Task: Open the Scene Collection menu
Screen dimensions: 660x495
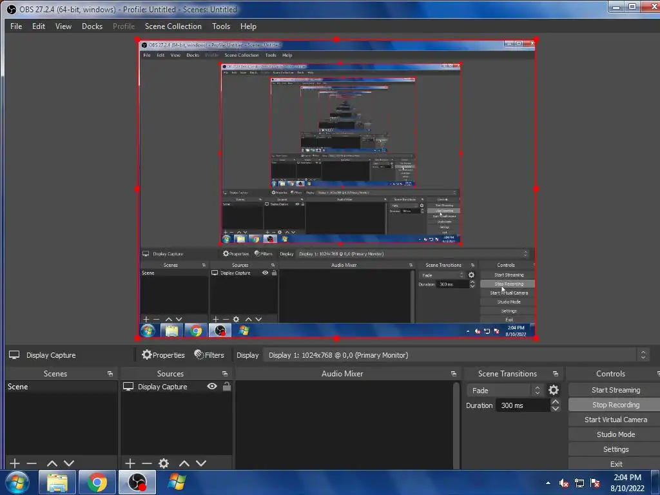Action: click(173, 26)
